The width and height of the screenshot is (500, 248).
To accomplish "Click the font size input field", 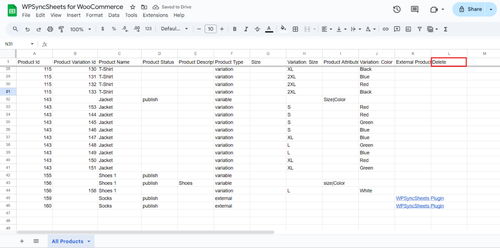I will point(210,29).
